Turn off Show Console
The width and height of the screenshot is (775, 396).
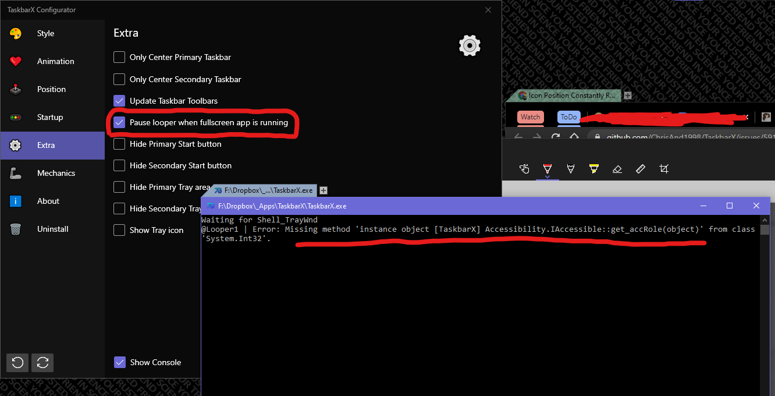click(x=120, y=362)
